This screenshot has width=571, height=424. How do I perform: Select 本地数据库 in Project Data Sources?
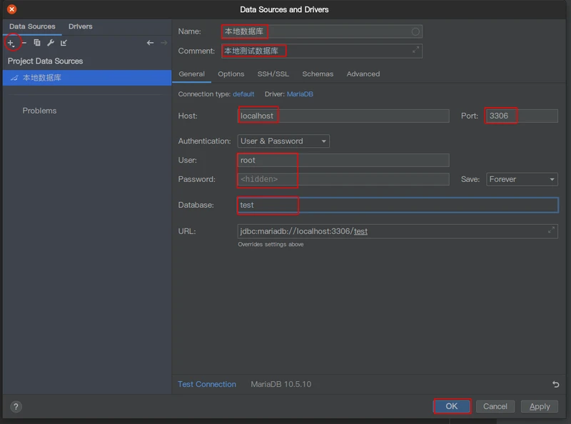pos(87,78)
